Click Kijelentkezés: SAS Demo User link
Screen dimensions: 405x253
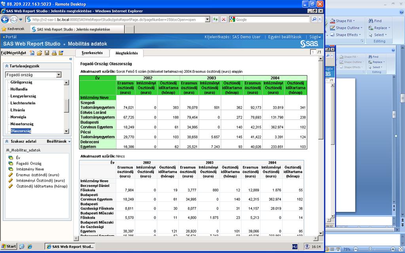(233, 37)
